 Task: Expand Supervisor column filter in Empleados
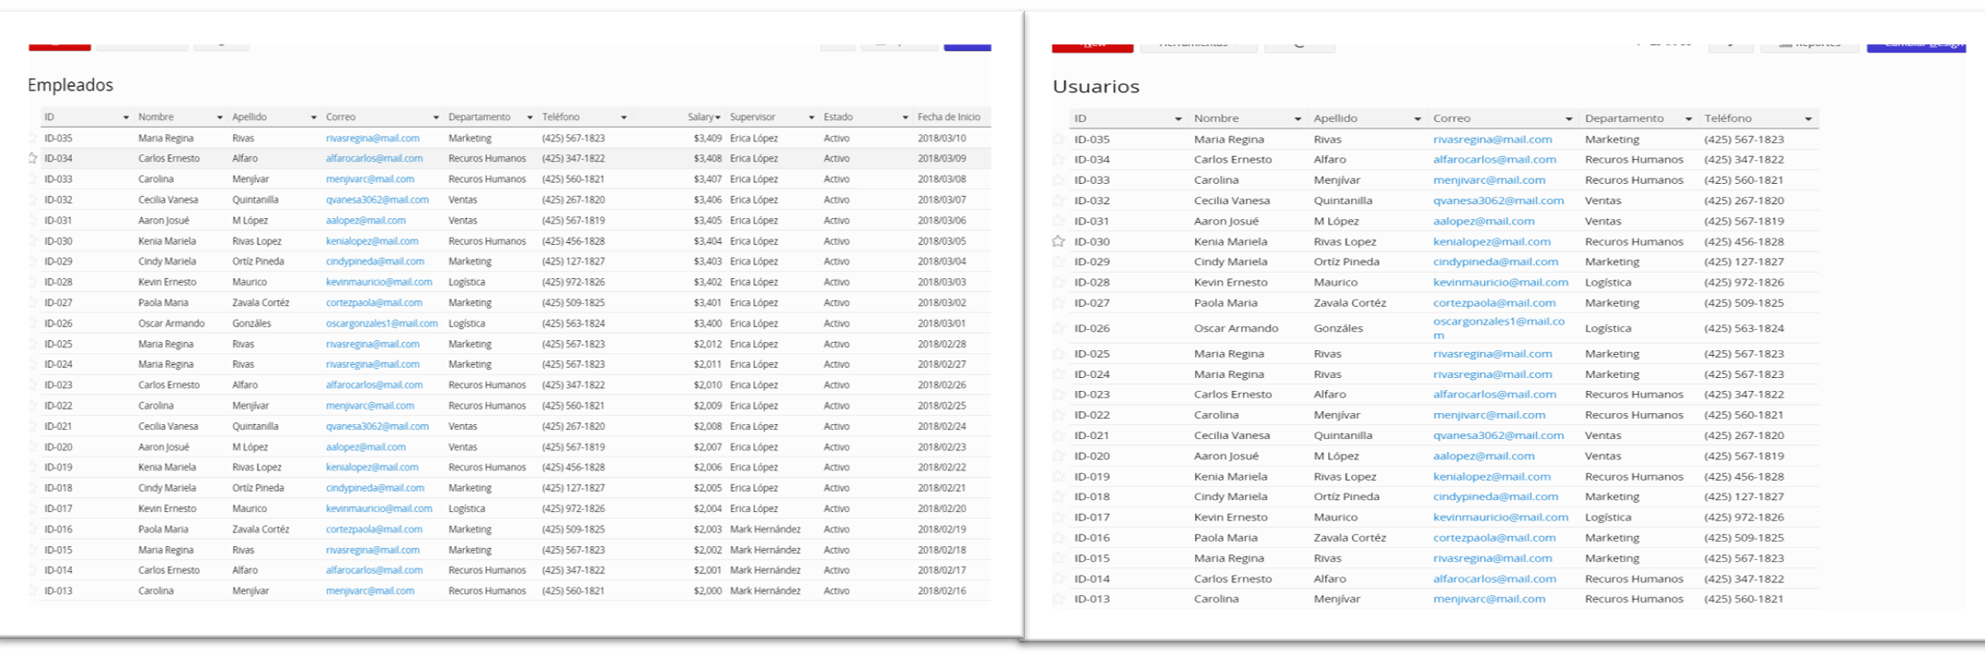tap(811, 117)
